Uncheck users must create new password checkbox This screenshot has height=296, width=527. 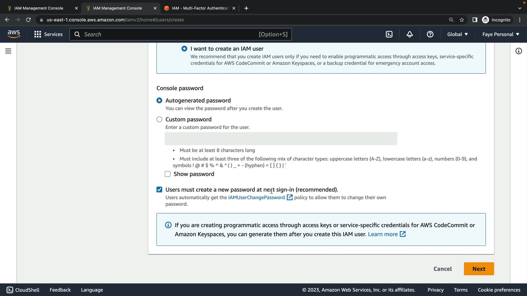(159, 190)
